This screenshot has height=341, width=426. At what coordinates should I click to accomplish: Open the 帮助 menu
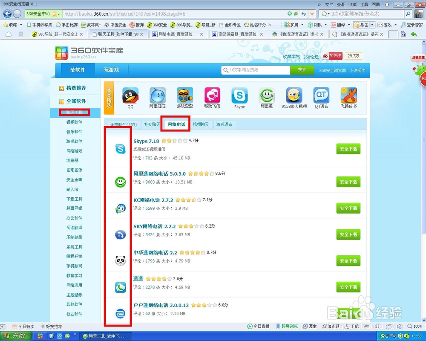[x=376, y=4]
